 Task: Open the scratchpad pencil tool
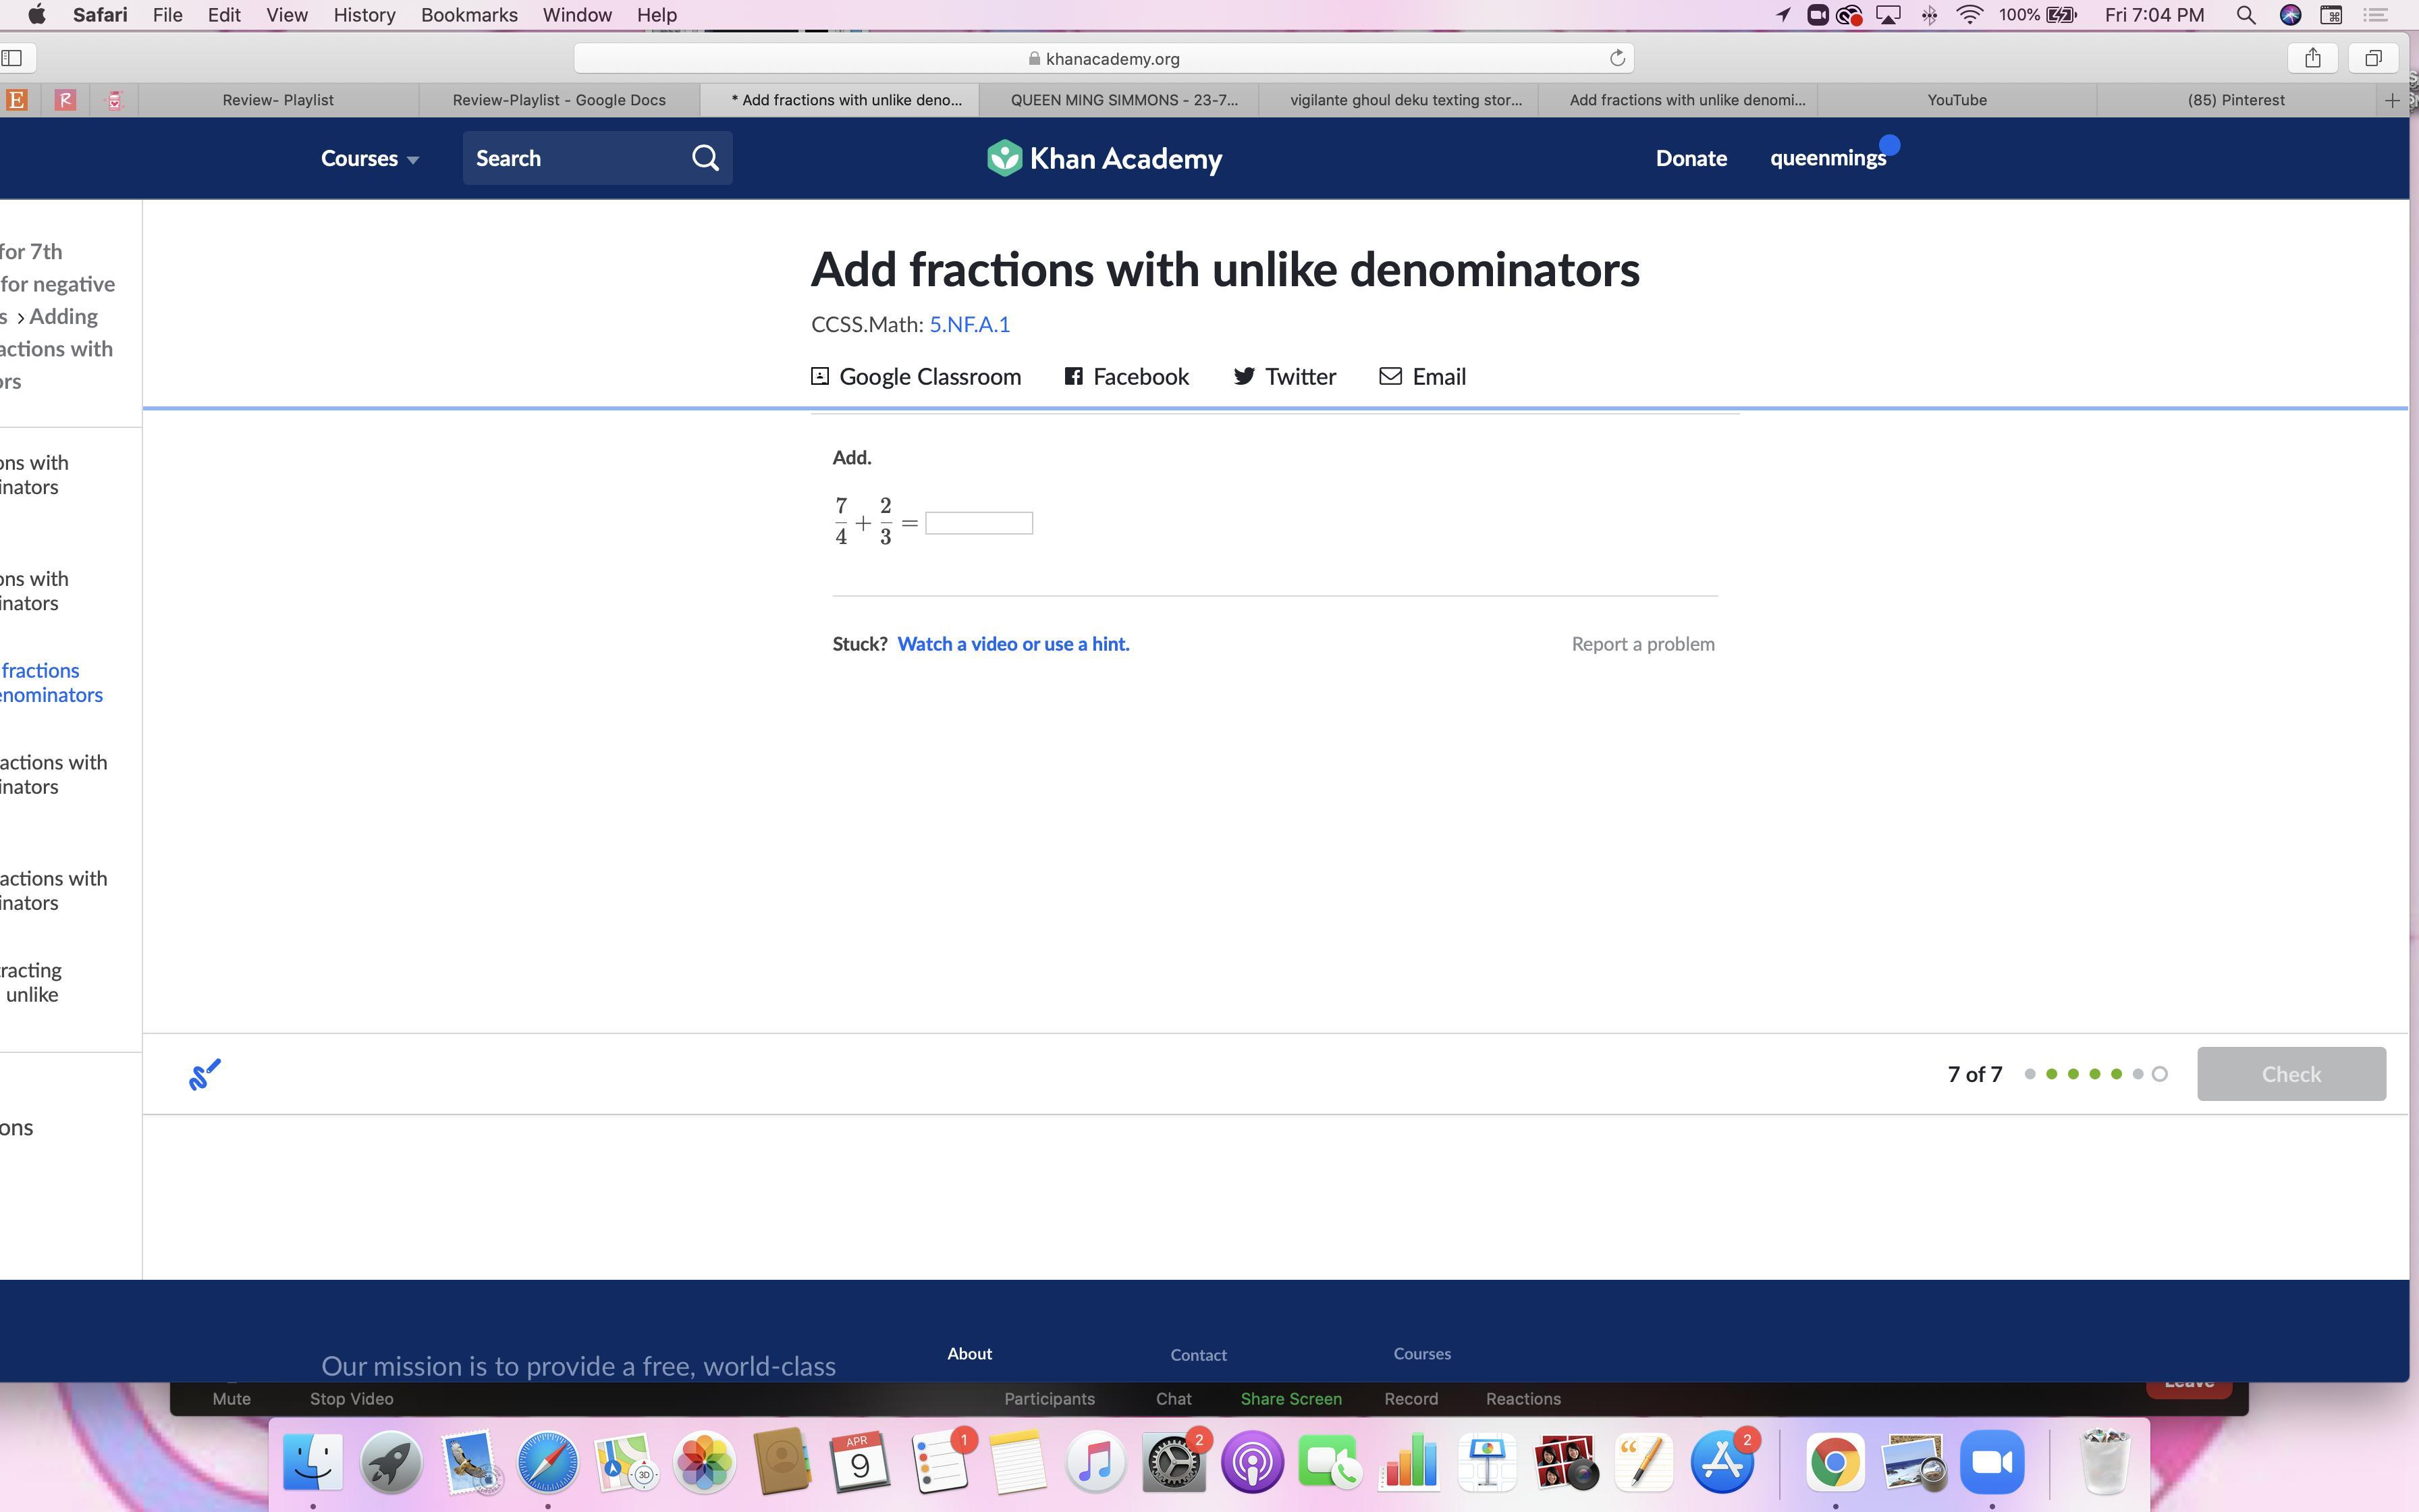coord(205,1075)
